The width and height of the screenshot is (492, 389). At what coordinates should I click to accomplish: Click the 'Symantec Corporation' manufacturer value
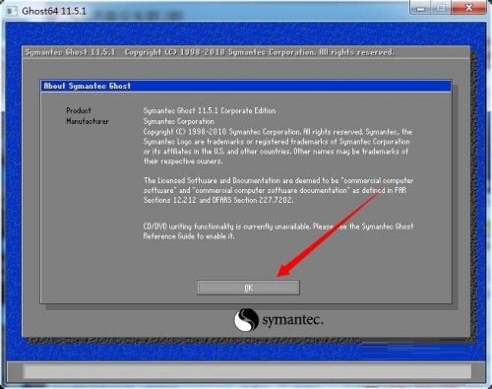[179, 121]
